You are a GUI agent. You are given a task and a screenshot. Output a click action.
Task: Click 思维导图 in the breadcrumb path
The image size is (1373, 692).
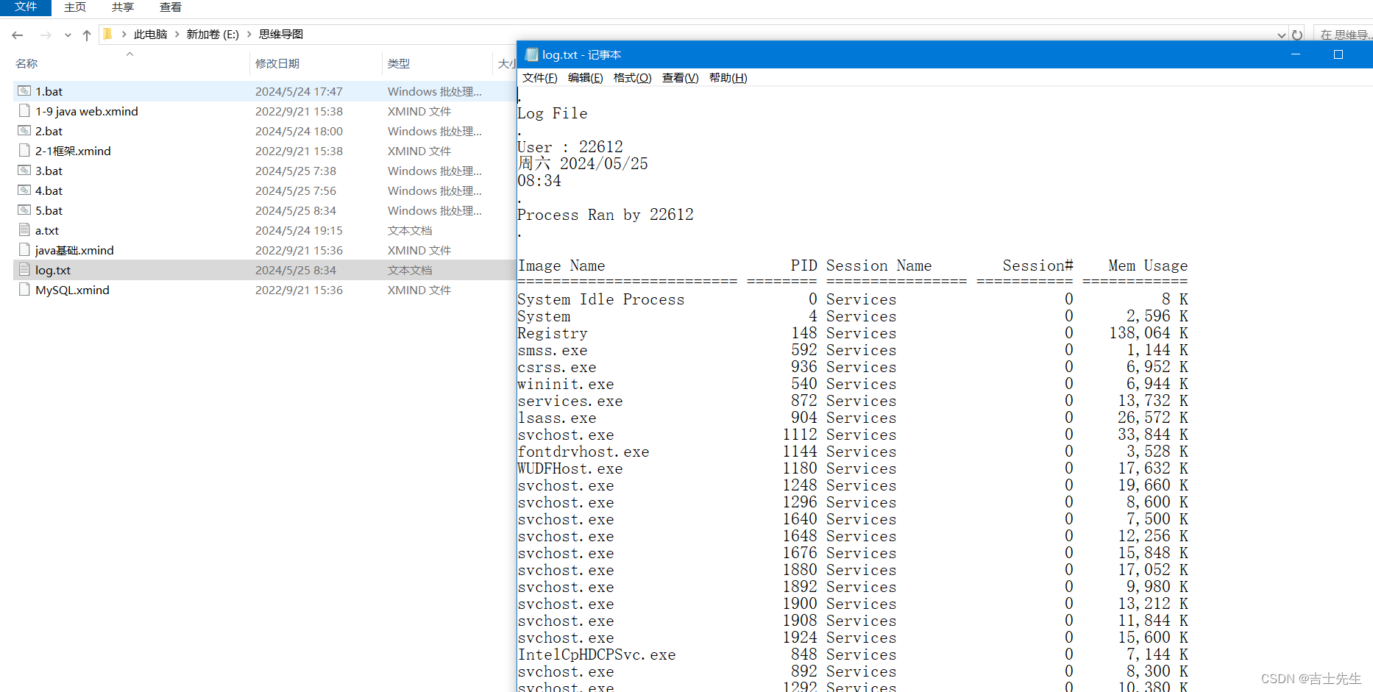[x=281, y=35]
